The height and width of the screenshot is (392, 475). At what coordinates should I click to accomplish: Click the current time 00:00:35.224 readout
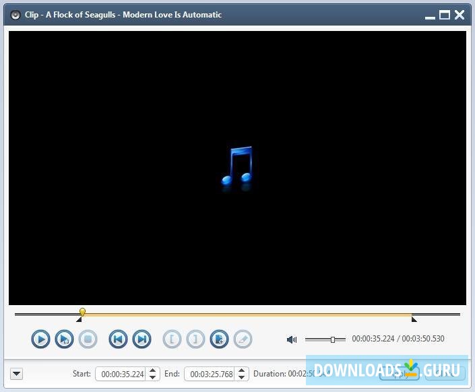click(373, 338)
